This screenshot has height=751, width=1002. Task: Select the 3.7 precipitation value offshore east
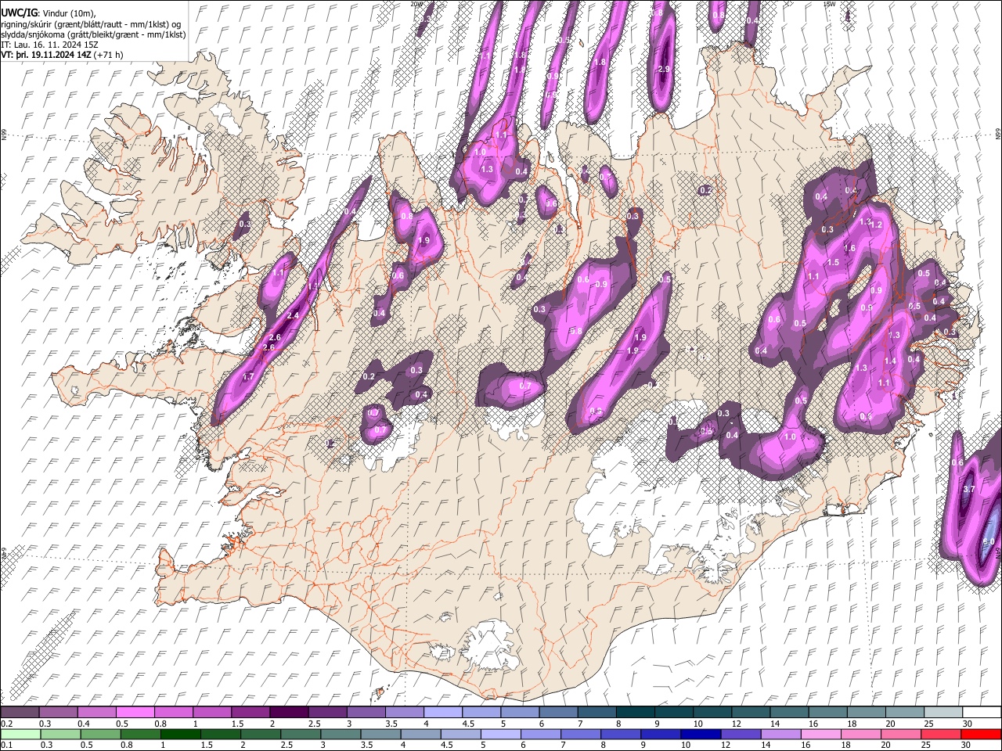[968, 489]
